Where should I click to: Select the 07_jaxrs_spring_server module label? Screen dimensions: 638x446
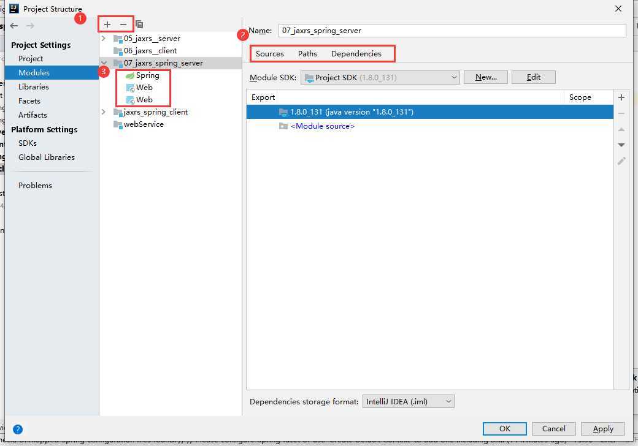click(x=163, y=63)
